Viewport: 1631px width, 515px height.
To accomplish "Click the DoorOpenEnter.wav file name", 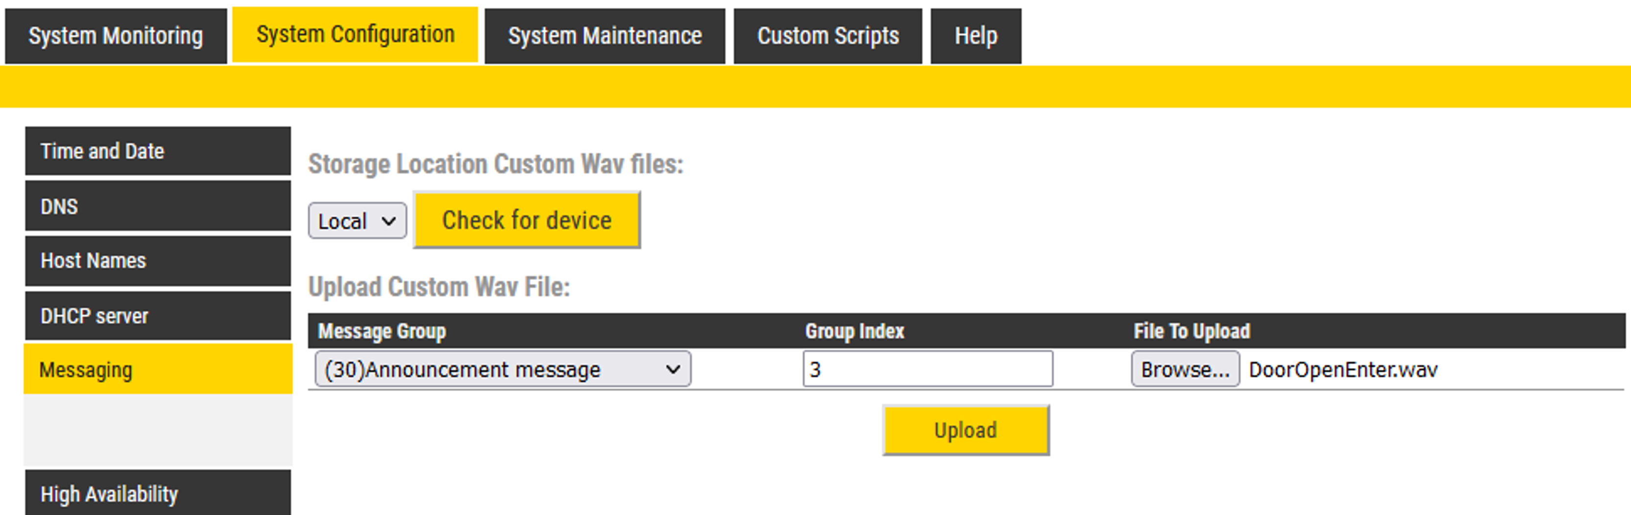I will pyautogui.click(x=1343, y=370).
